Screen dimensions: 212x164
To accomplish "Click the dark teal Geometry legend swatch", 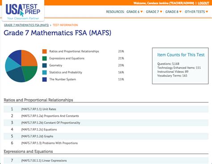I will pyautogui.click(x=44, y=65).
